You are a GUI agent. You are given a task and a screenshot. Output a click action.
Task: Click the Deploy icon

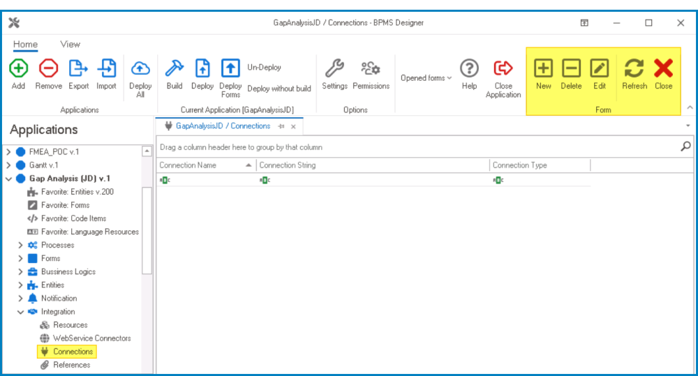202,68
